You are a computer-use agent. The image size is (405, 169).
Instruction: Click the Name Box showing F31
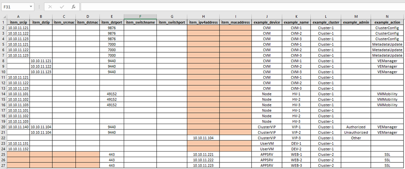tap(16, 7)
